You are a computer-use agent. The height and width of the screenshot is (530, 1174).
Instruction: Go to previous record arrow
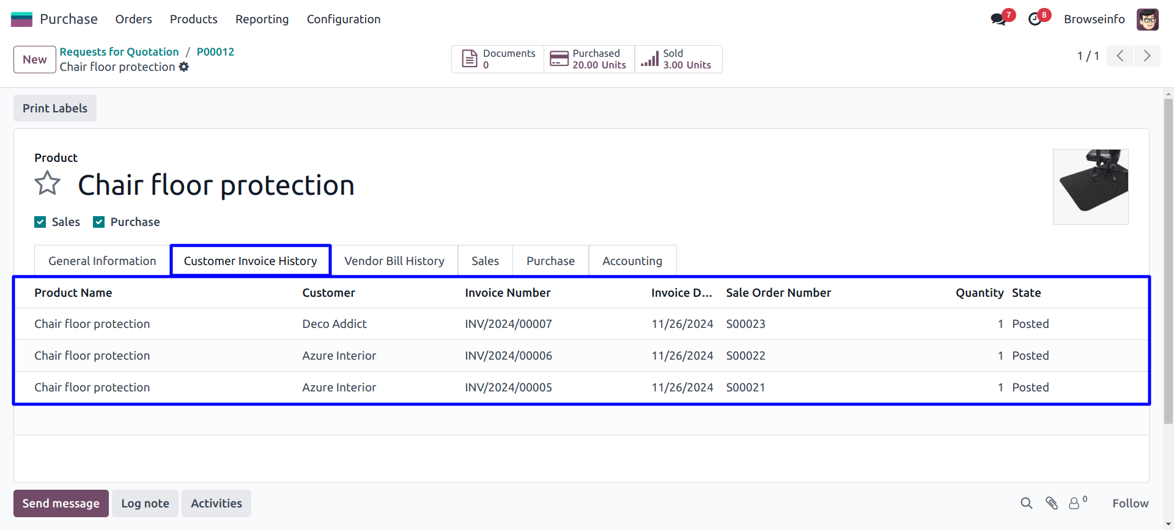[1120, 56]
